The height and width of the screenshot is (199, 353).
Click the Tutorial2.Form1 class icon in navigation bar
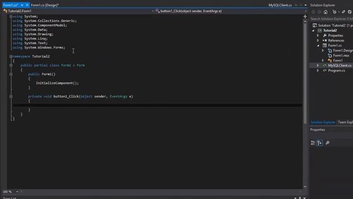coord(5,11)
